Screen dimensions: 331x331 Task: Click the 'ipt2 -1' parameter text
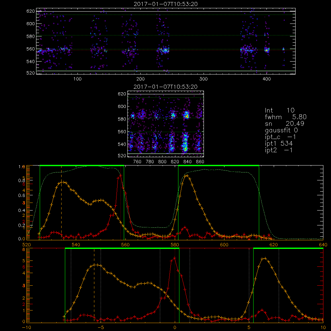(x=279, y=150)
